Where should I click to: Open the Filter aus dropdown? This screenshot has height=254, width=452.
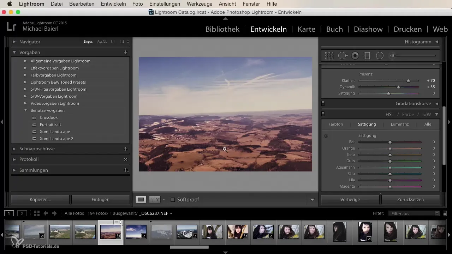(413, 213)
